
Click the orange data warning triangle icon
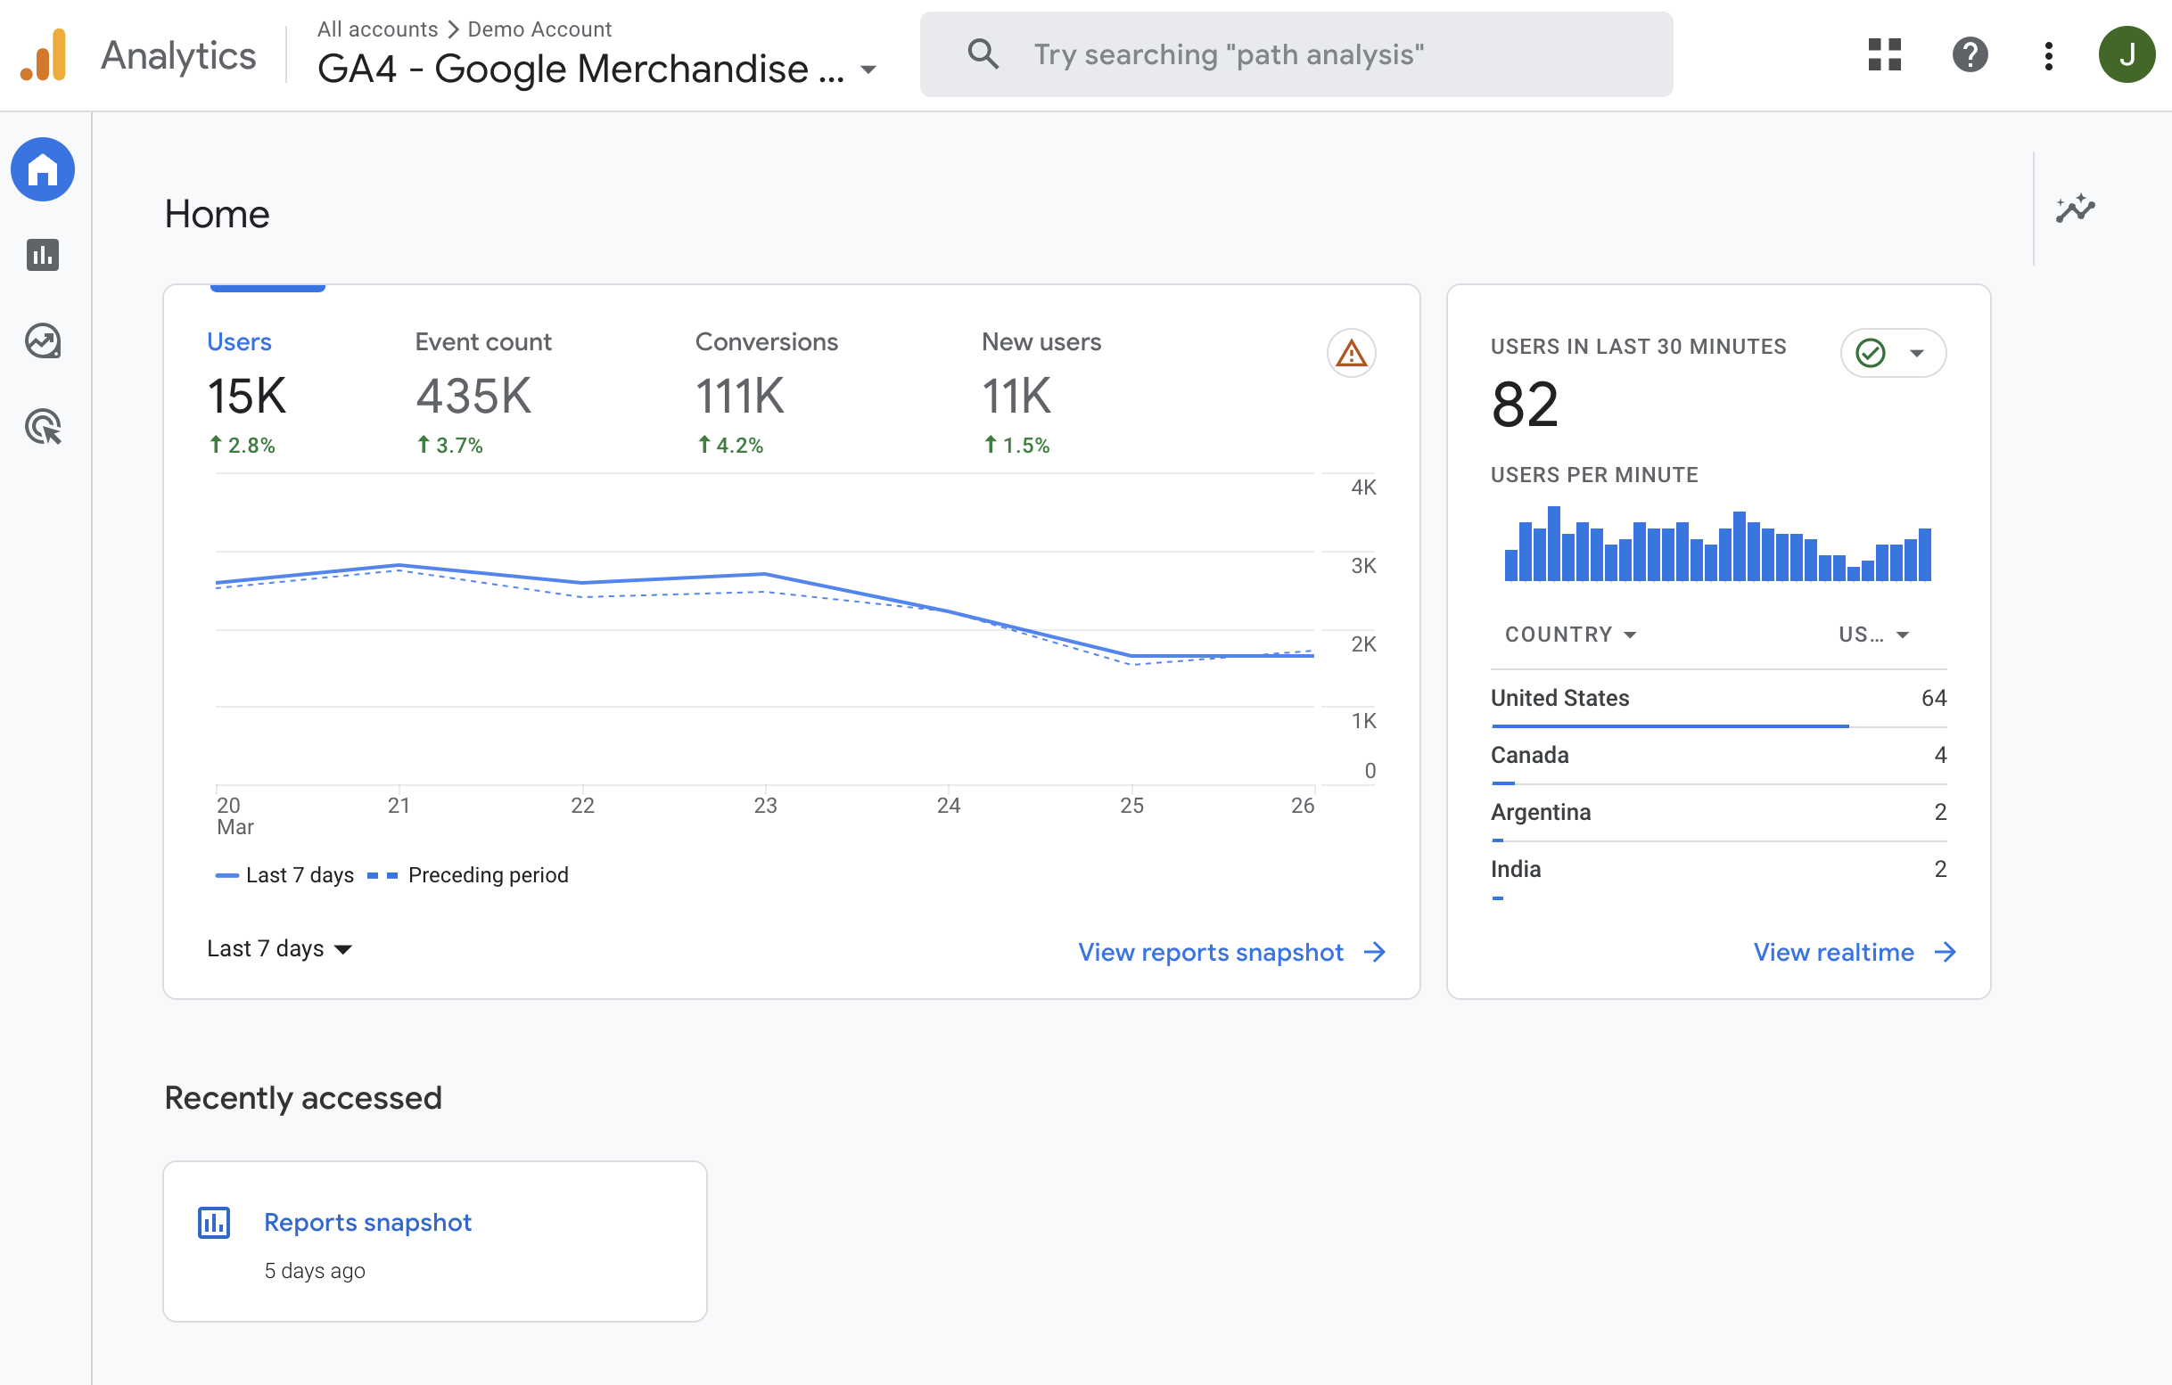(1350, 353)
